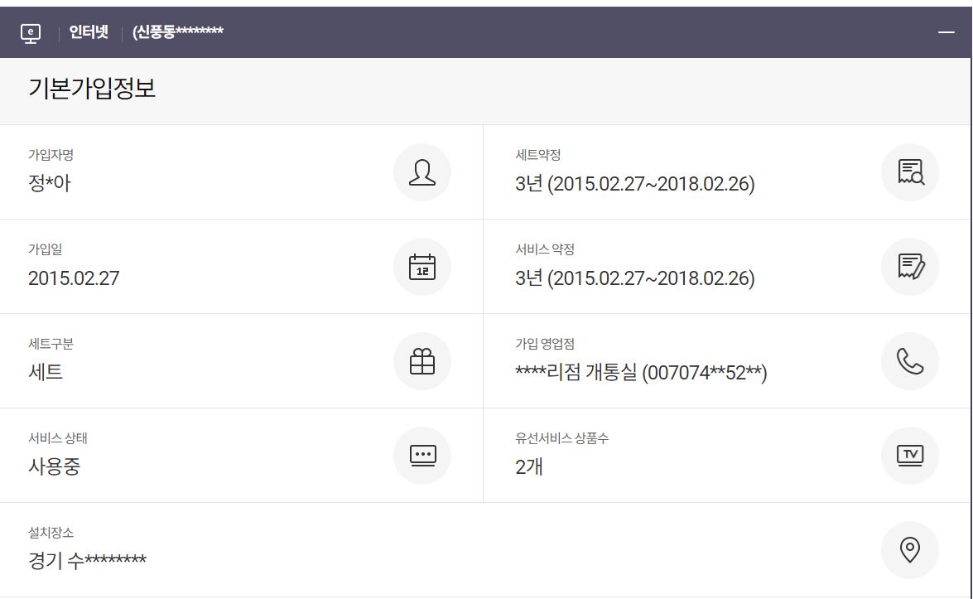Click the internet monitor icon in header

31,33
